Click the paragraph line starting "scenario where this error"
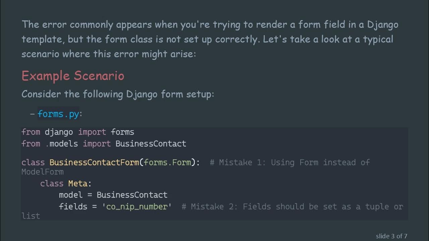This screenshot has width=429, height=241. (109, 54)
